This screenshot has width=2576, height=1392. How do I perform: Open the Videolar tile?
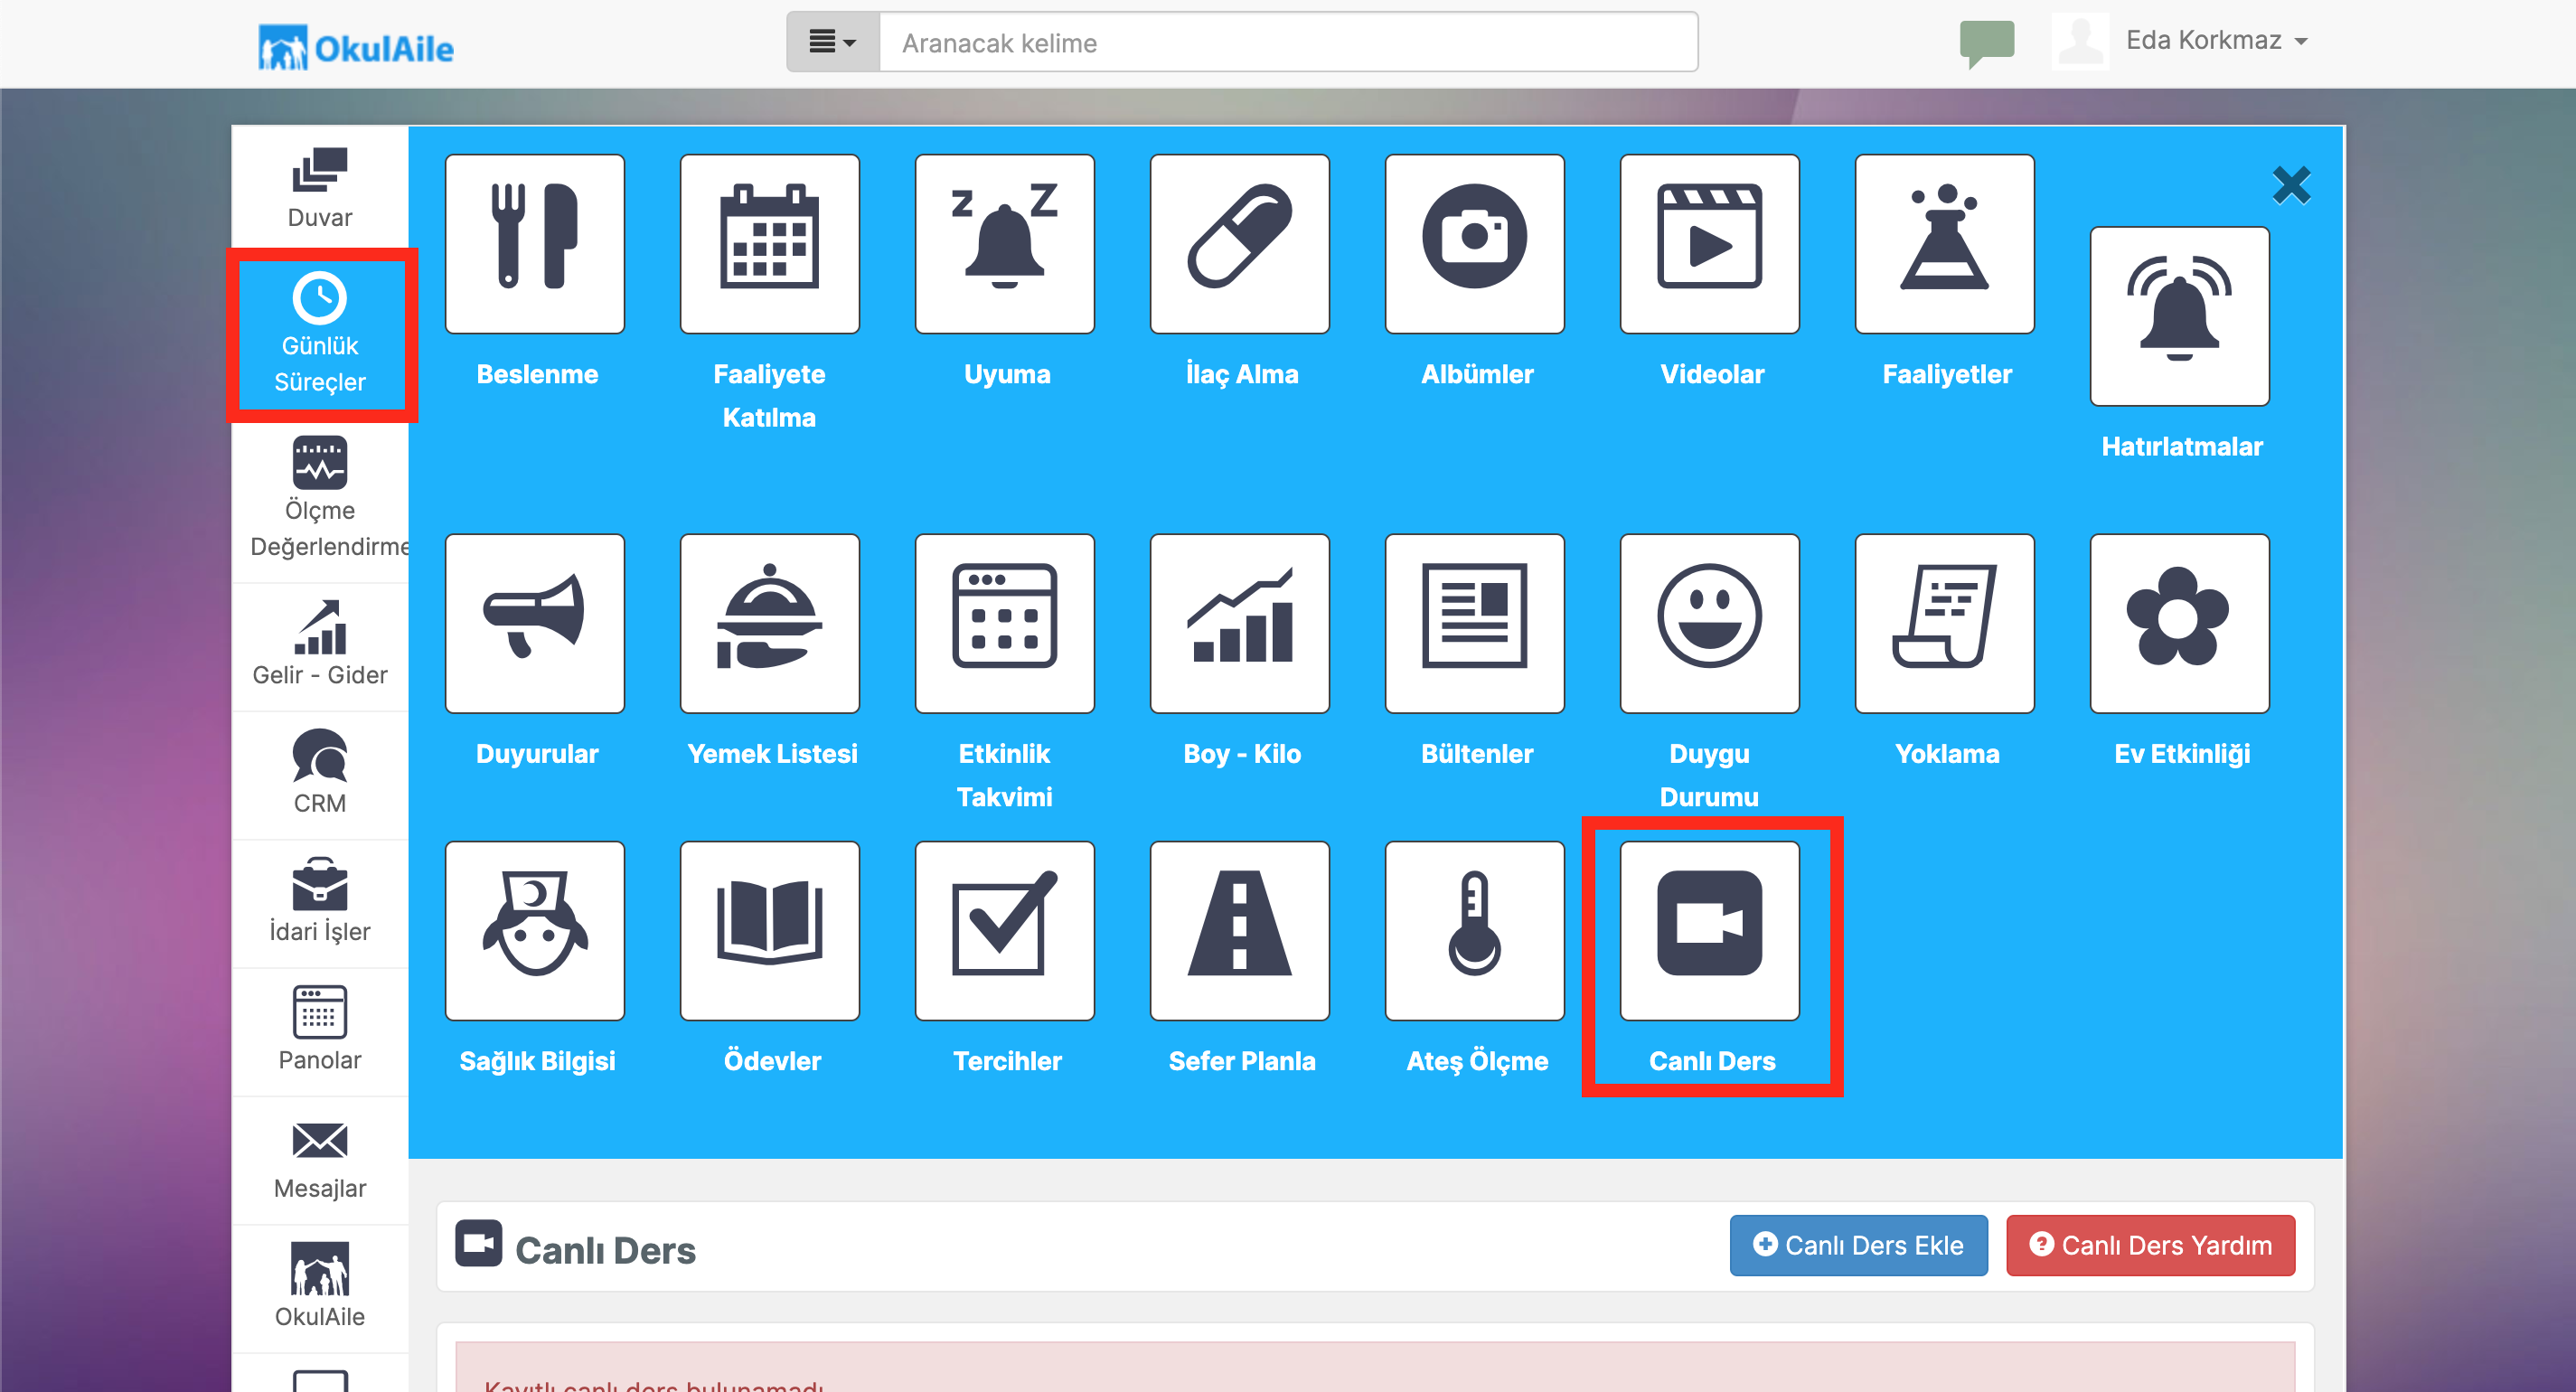tap(1709, 244)
